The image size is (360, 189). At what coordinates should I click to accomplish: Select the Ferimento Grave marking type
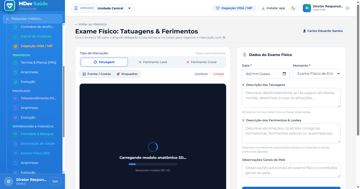(x=202, y=62)
